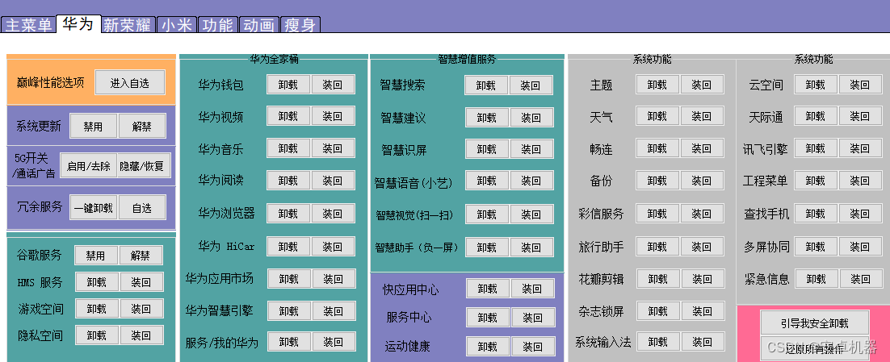Open the 新荣耀 tab

(x=128, y=25)
